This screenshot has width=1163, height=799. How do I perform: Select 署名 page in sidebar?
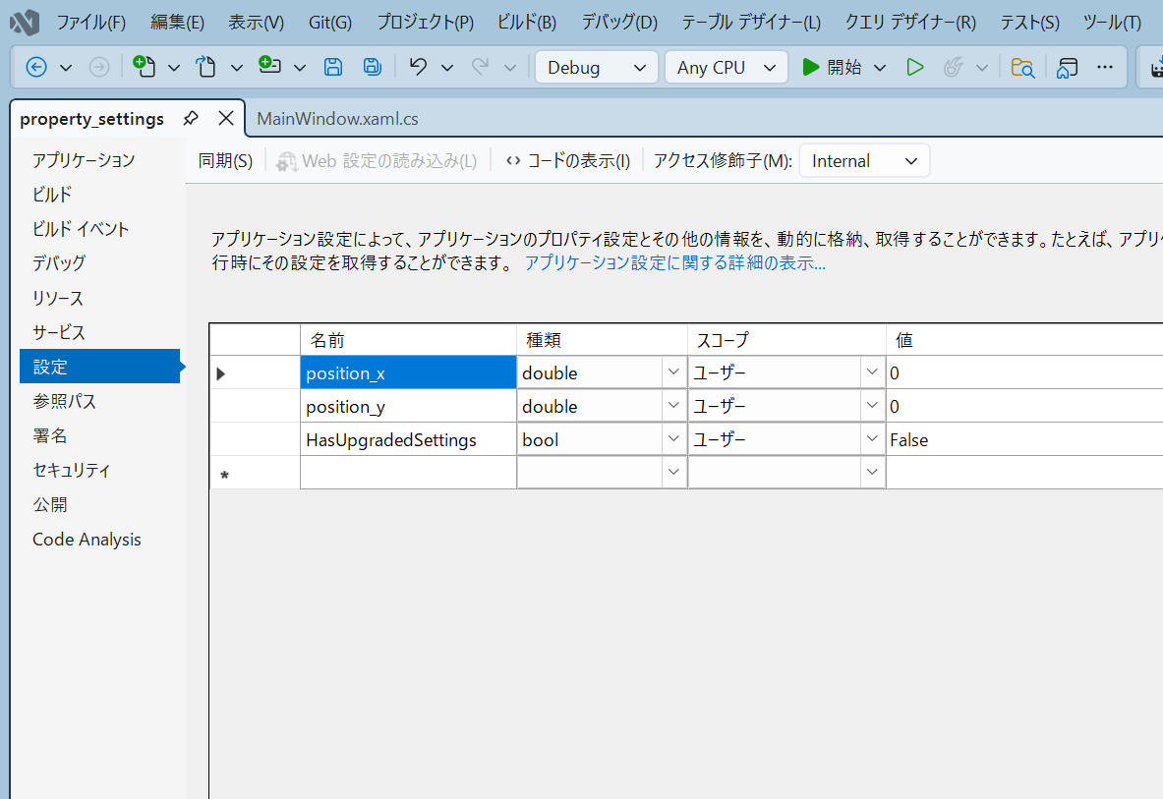click(x=50, y=435)
